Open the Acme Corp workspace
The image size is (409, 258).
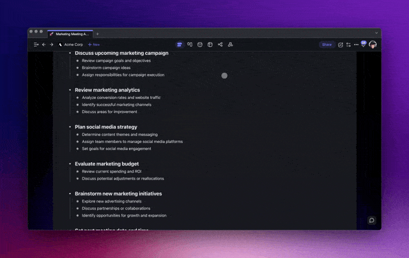(x=71, y=45)
